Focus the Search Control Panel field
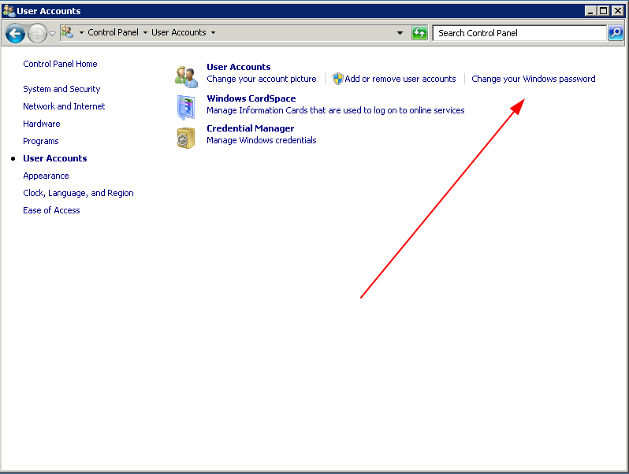The image size is (629, 474). (x=519, y=33)
